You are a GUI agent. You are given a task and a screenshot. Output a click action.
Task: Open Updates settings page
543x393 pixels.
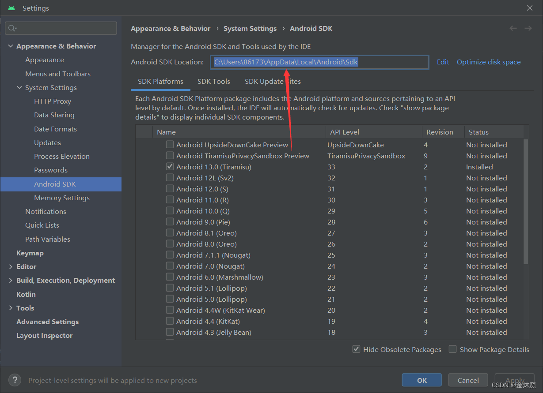pyautogui.click(x=47, y=142)
